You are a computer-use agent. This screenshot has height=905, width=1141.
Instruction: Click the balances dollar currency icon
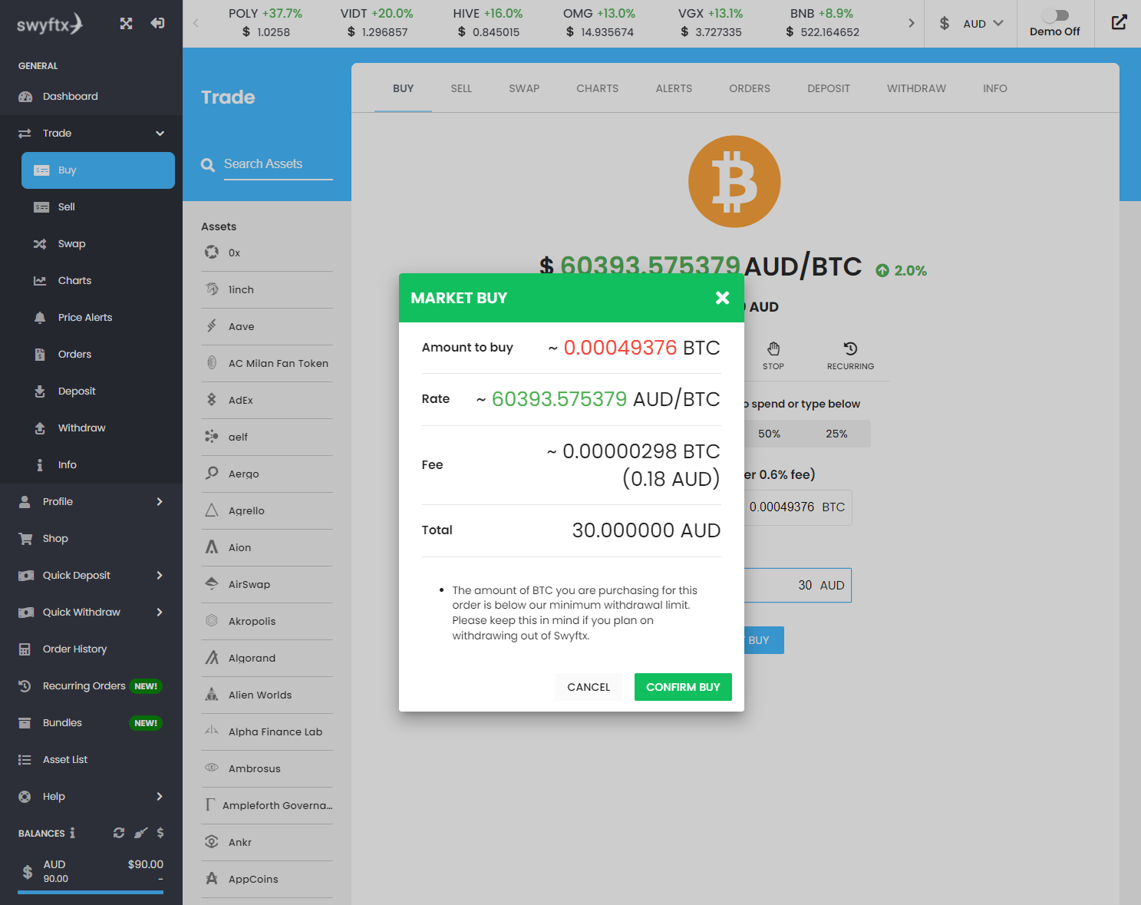[x=160, y=833]
